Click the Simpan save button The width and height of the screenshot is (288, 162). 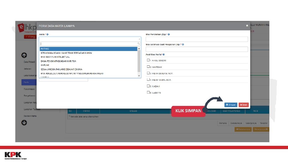(231, 105)
